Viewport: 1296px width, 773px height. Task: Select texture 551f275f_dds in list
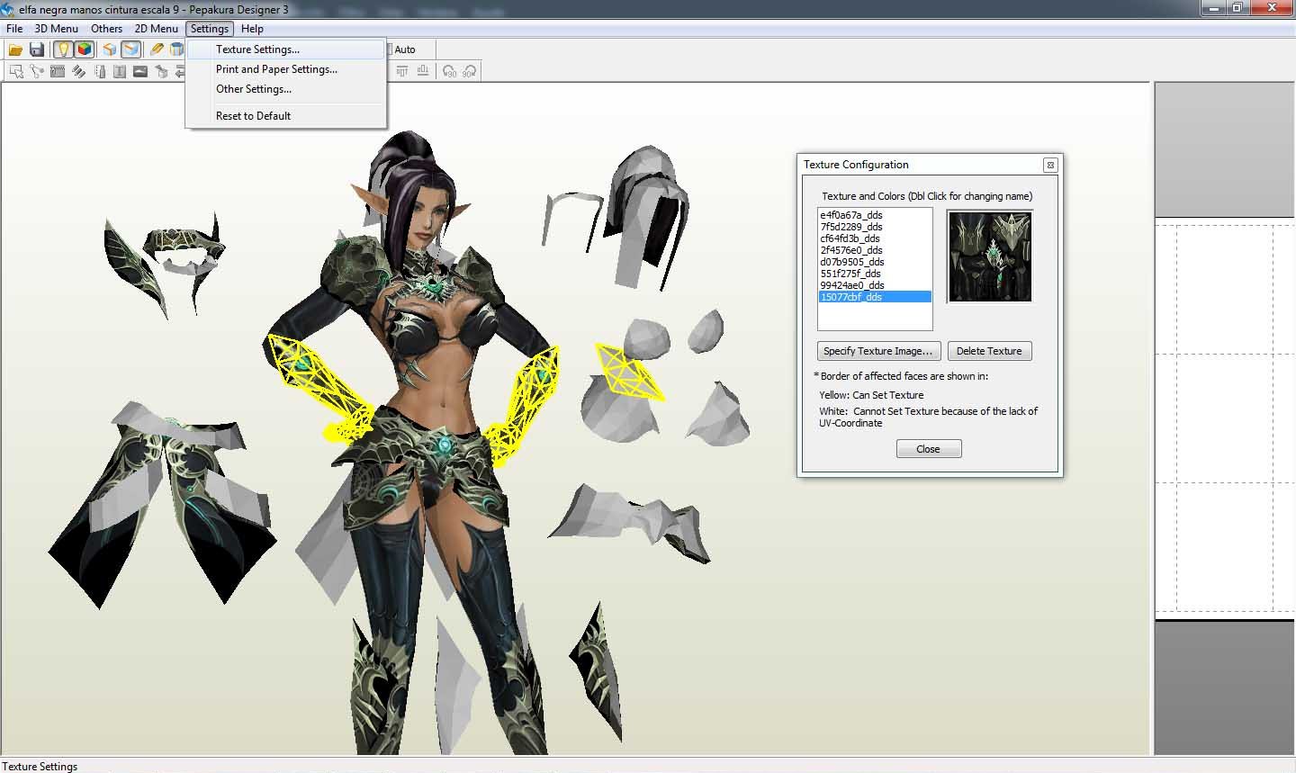click(x=874, y=274)
